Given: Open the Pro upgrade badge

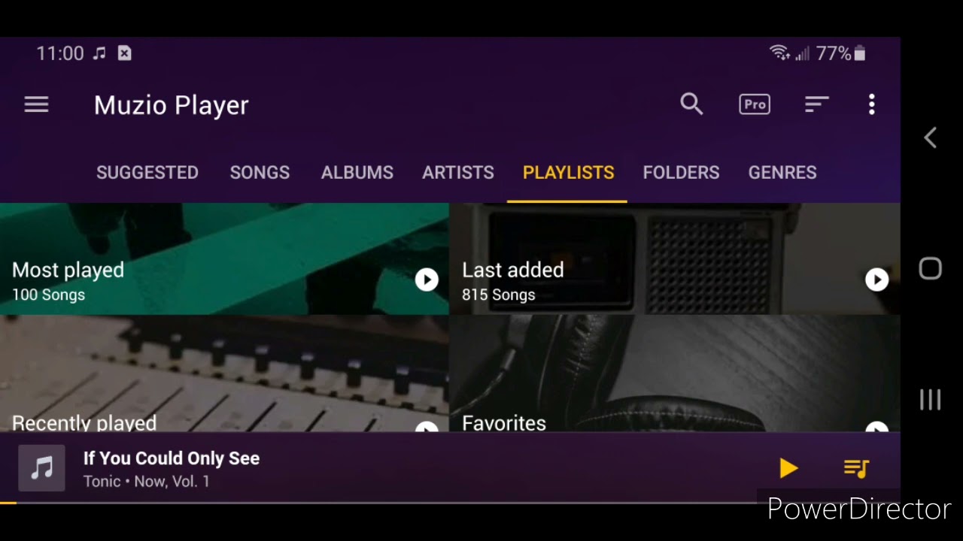Looking at the screenshot, I should tap(755, 104).
